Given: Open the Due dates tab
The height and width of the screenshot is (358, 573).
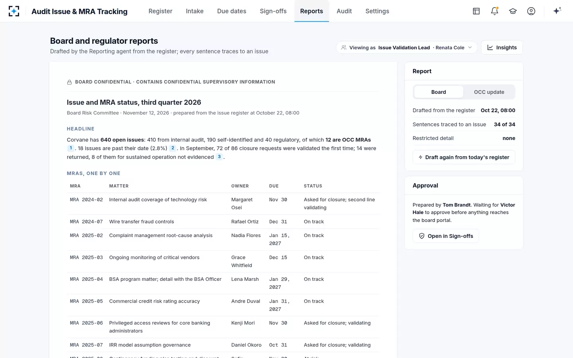Looking at the screenshot, I should click(x=232, y=11).
